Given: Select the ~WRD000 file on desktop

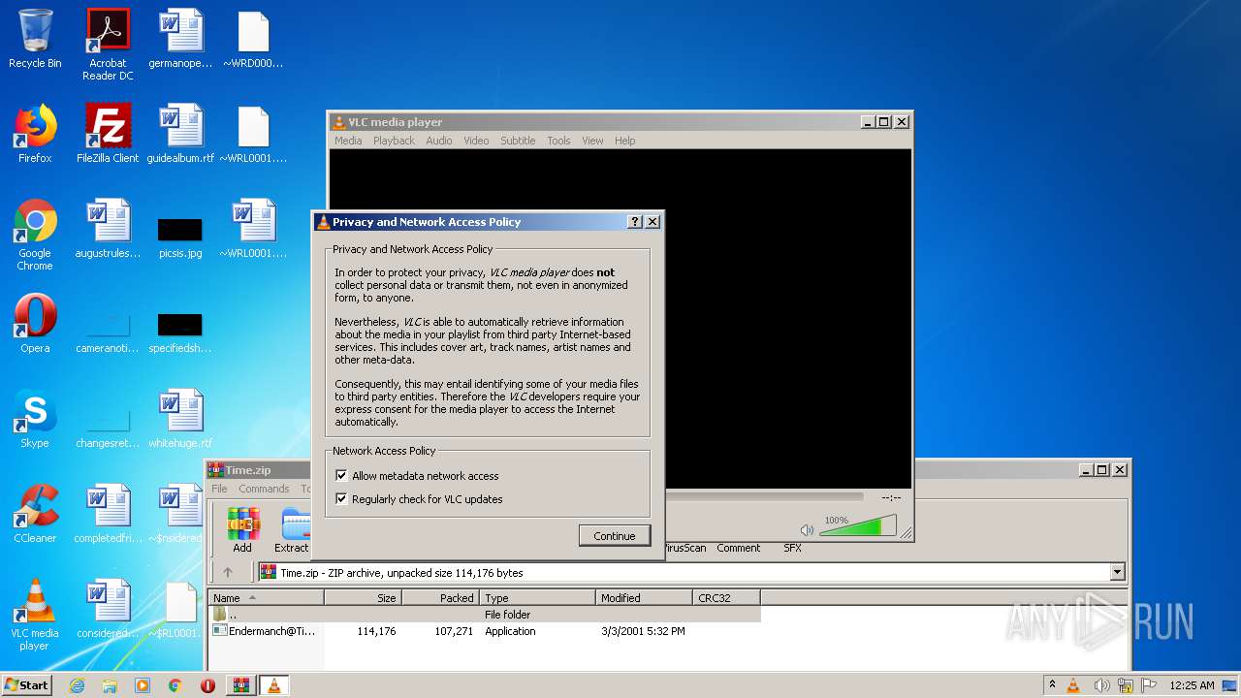Looking at the screenshot, I should coord(253,39).
